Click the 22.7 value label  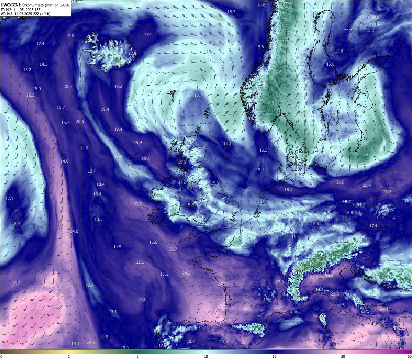pos(173,249)
